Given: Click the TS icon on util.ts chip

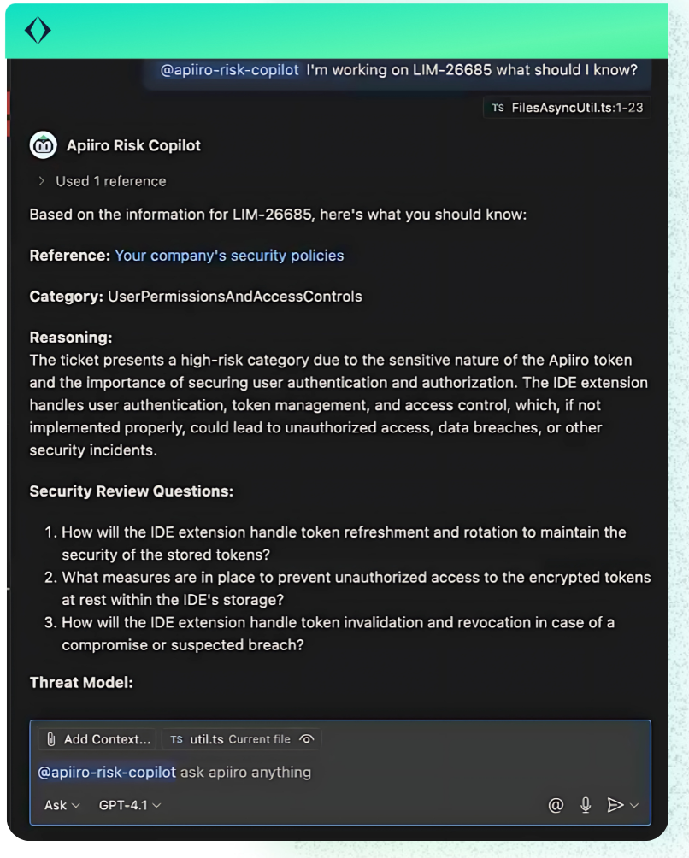Looking at the screenshot, I should click(176, 739).
